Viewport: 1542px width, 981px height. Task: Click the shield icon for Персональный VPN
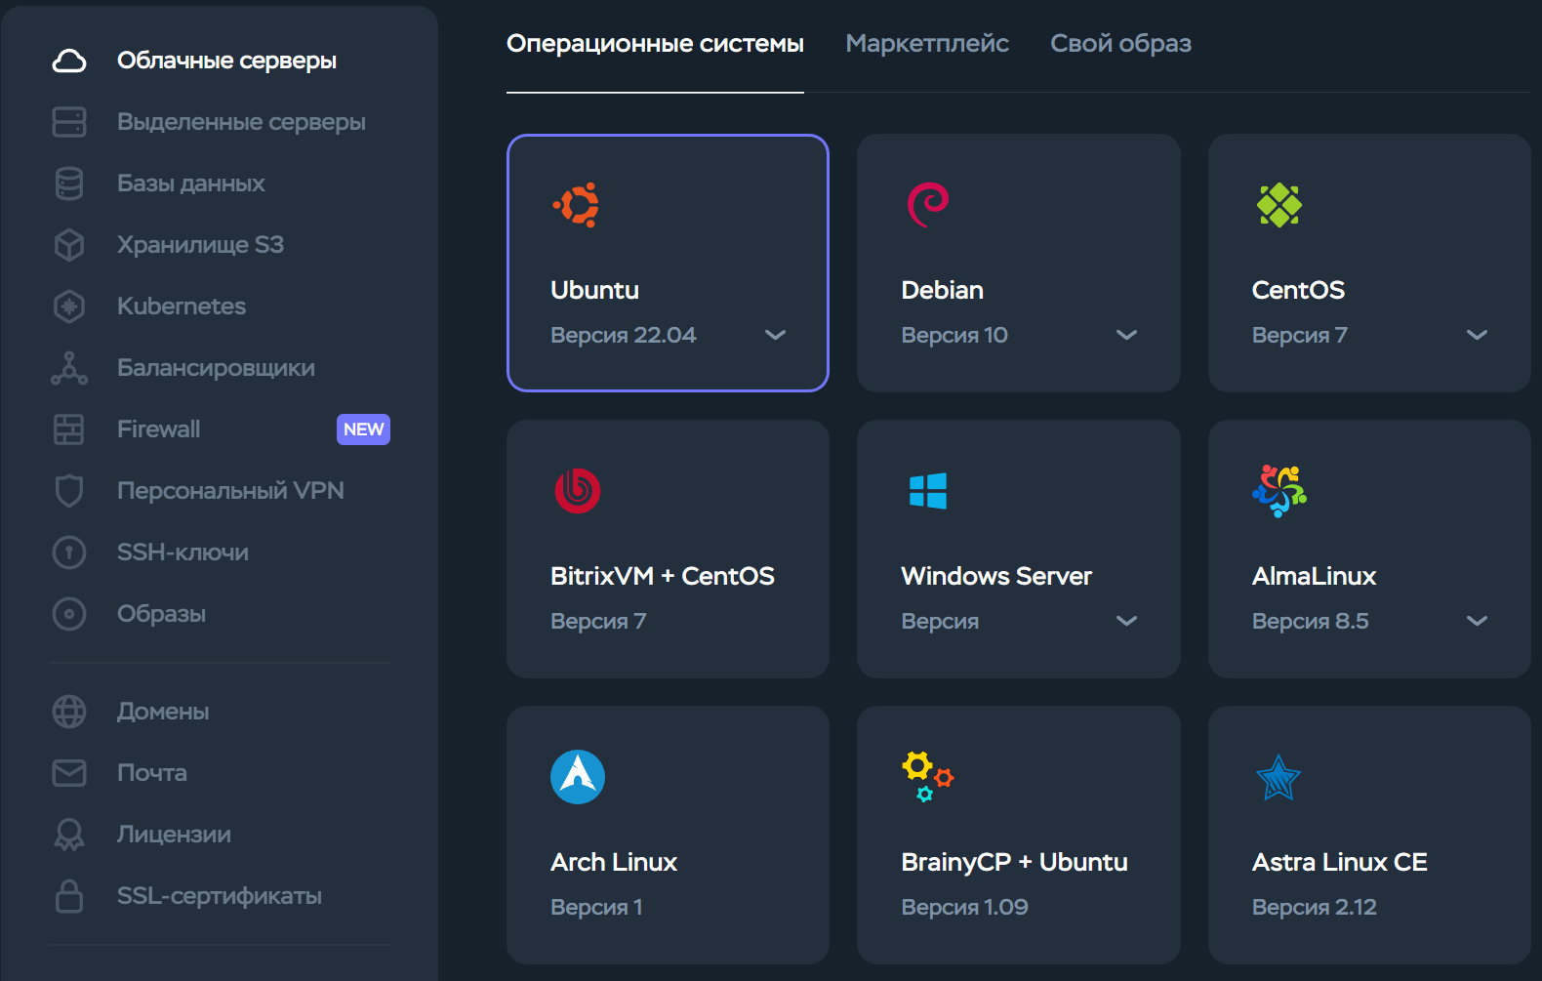click(x=69, y=491)
